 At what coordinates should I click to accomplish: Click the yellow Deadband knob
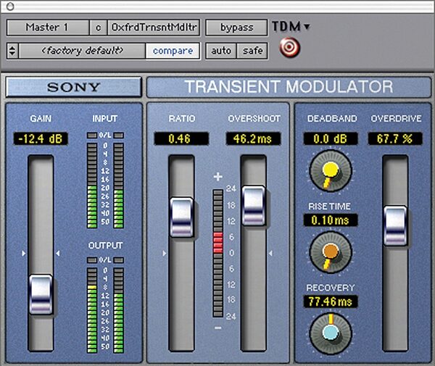(x=331, y=171)
